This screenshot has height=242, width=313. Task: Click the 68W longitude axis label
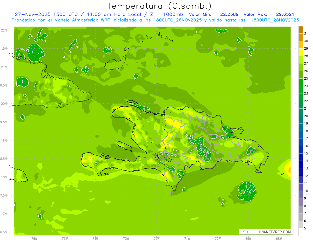tap(279, 238)
